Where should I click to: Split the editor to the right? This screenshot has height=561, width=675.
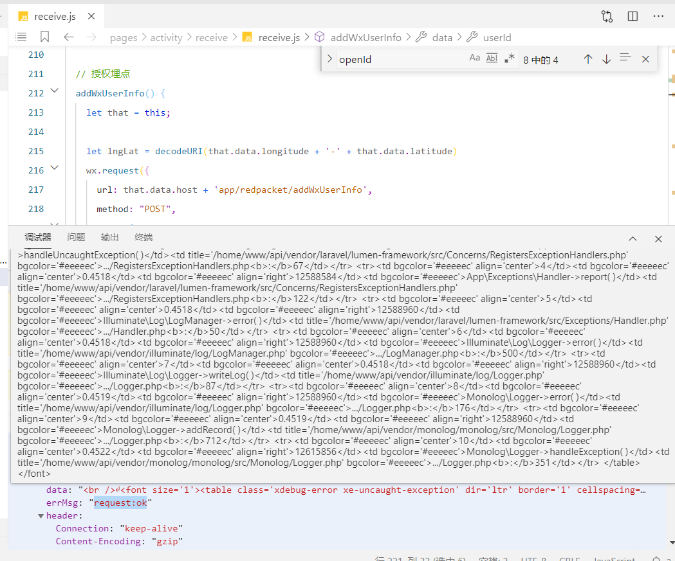[633, 16]
